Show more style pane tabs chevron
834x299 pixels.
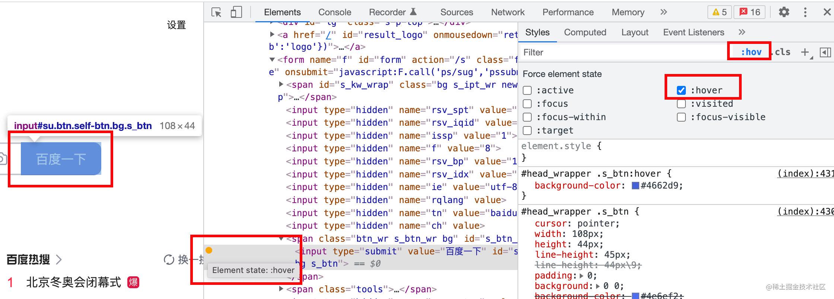point(742,32)
